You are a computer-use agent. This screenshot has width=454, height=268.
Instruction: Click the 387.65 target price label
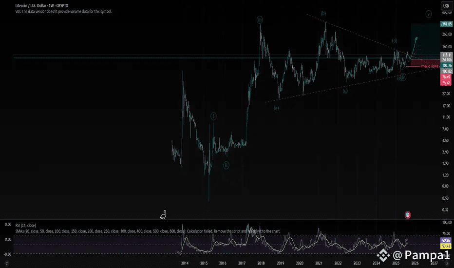446,24
